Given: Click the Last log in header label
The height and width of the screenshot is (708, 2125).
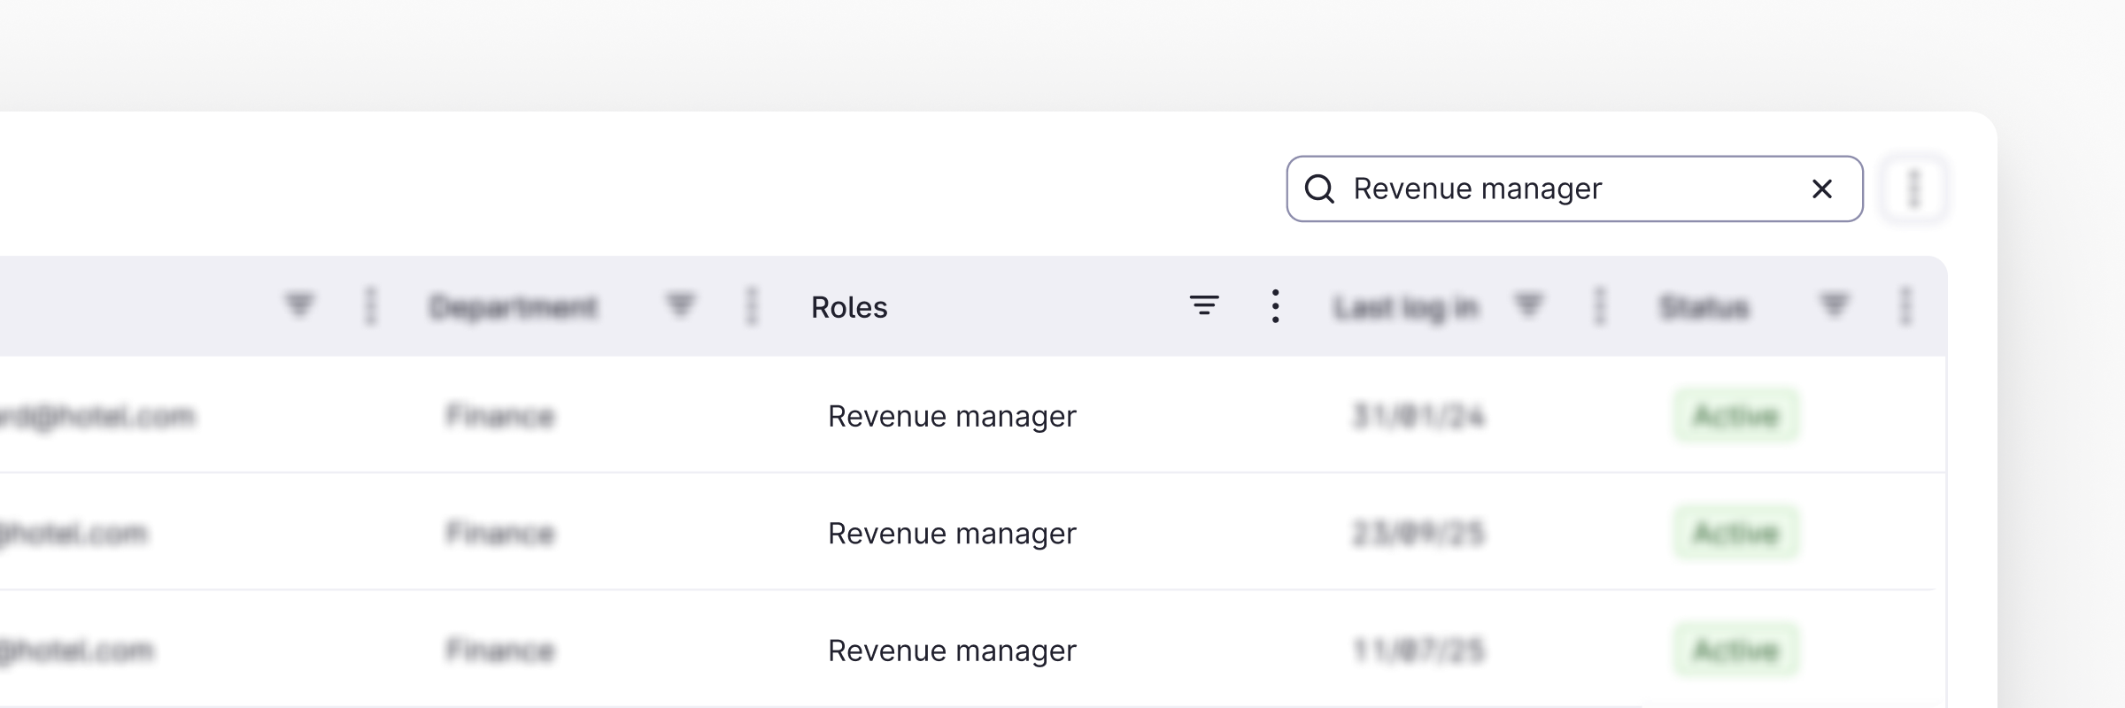Looking at the screenshot, I should pyautogui.click(x=1406, y=307).
